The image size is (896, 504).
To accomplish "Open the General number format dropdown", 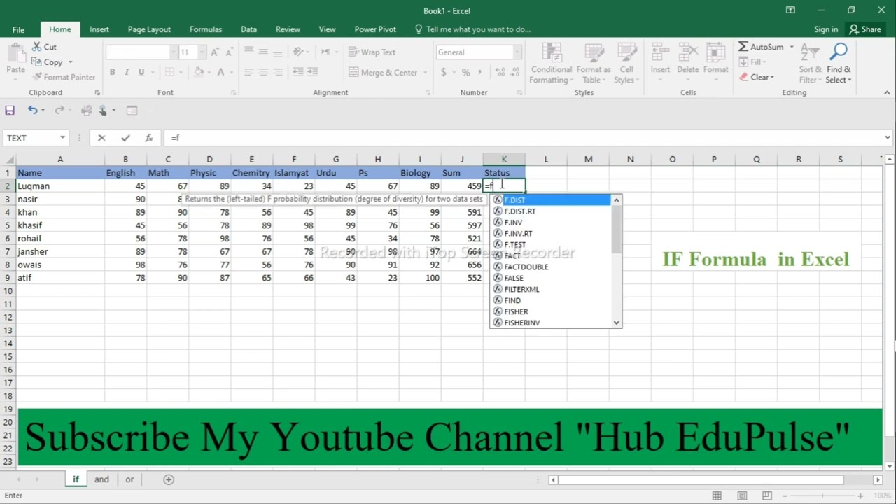I will point(517,52).
